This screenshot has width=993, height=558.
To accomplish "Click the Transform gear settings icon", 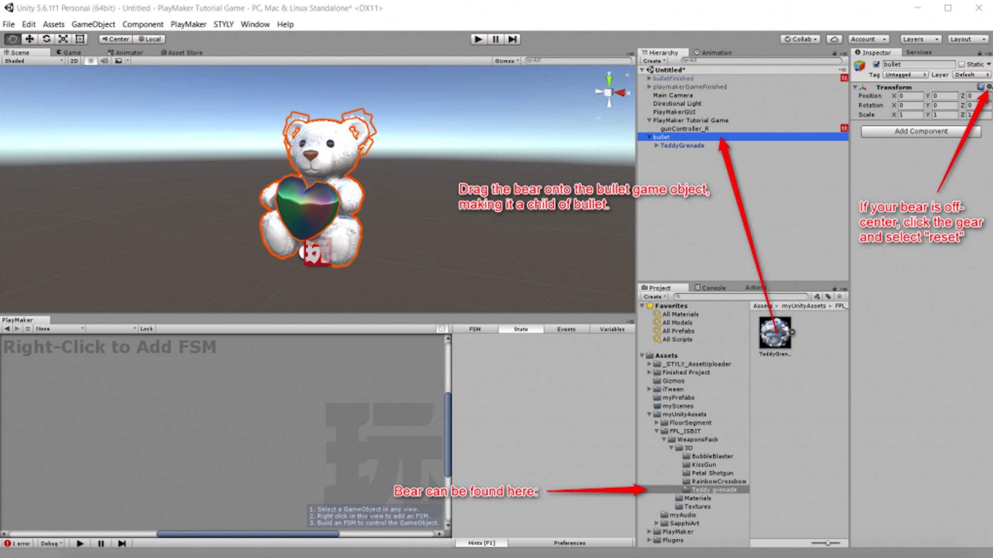I will [x=989, y=87].
